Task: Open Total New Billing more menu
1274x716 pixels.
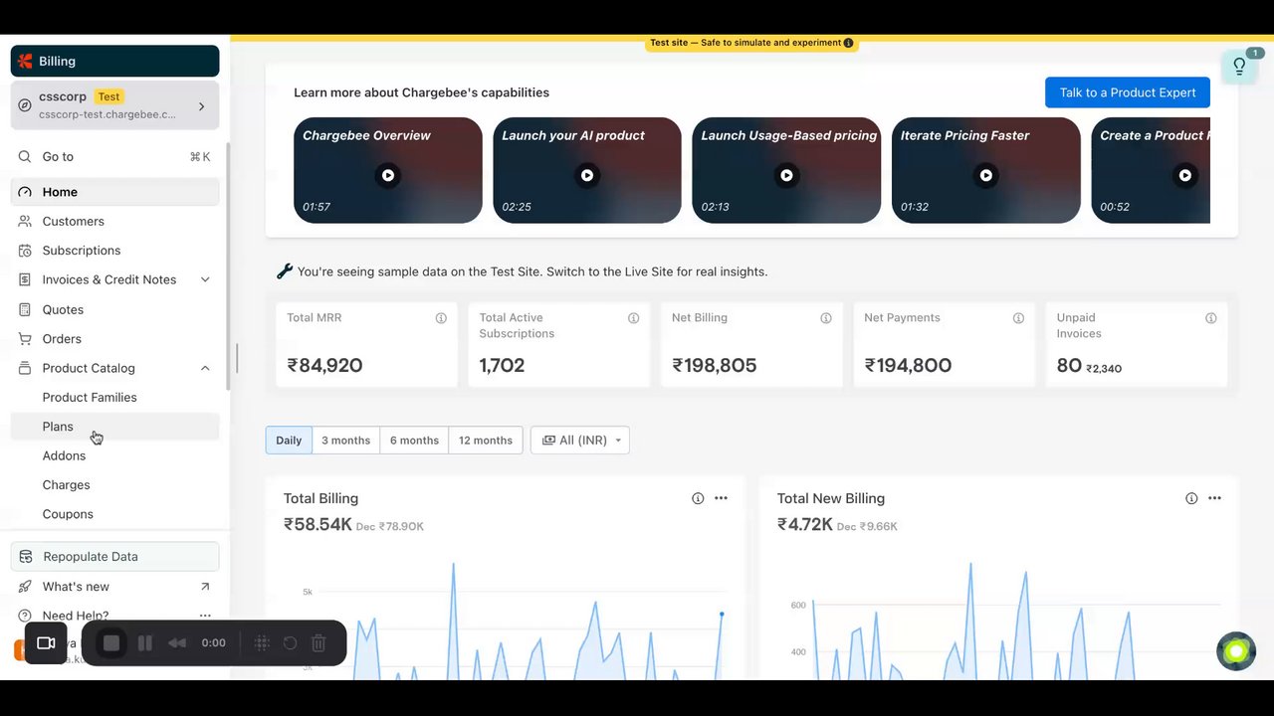Action: [x=1214, y=498]
